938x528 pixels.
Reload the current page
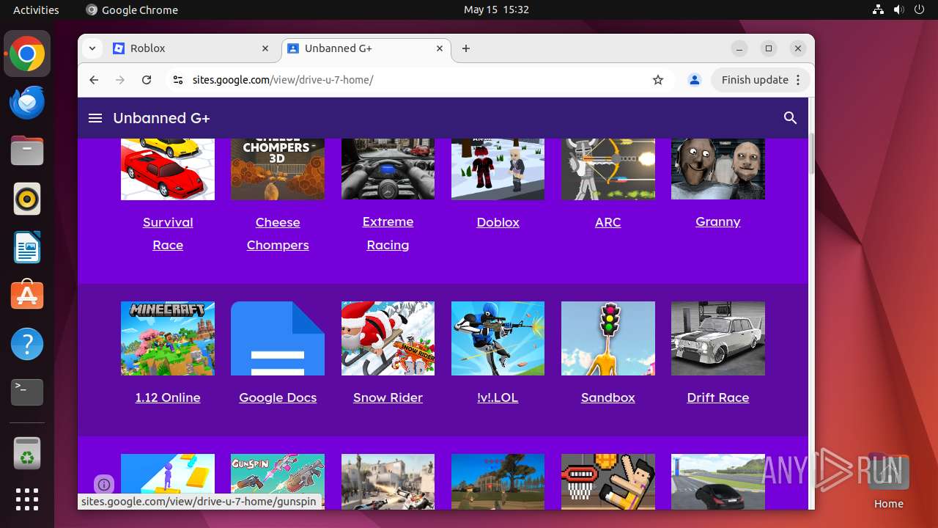pyautogui.click(x=147, y=80)
